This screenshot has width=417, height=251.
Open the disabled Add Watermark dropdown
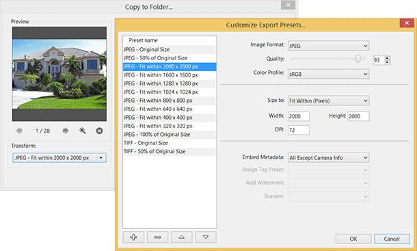pos(328,183)
